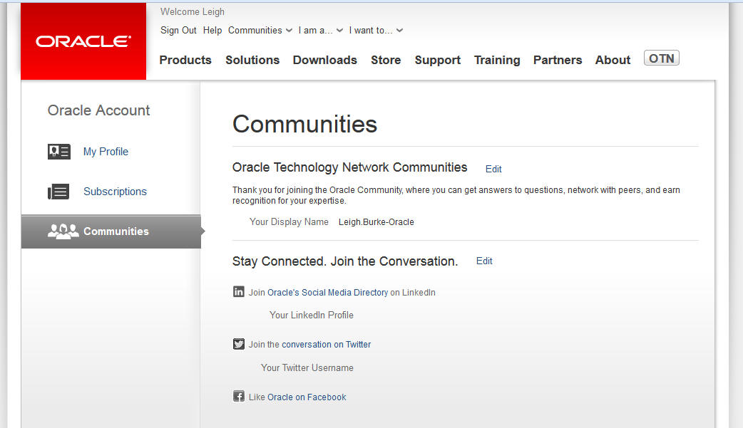Edit the Stay Connected section

(484, 261)
